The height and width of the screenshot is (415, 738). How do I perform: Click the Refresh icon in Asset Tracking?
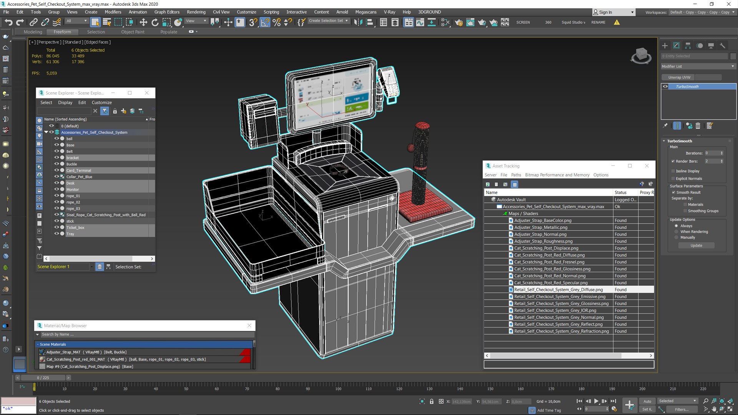pos(488,184)
